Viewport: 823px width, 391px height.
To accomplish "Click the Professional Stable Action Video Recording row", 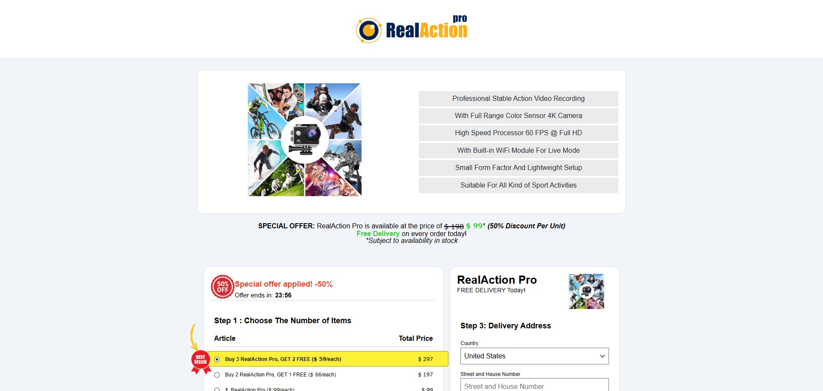I will [x=518, y=99].
